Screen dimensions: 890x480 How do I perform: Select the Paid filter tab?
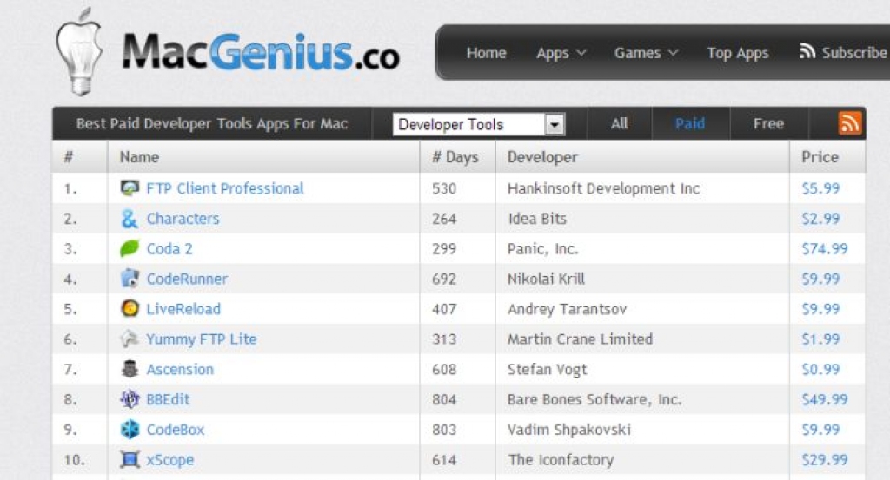click(x=690, y=123)
